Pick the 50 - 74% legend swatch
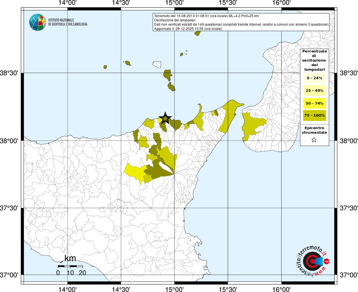The width and height of the screenshot is (358, 292). coord(314,103)
